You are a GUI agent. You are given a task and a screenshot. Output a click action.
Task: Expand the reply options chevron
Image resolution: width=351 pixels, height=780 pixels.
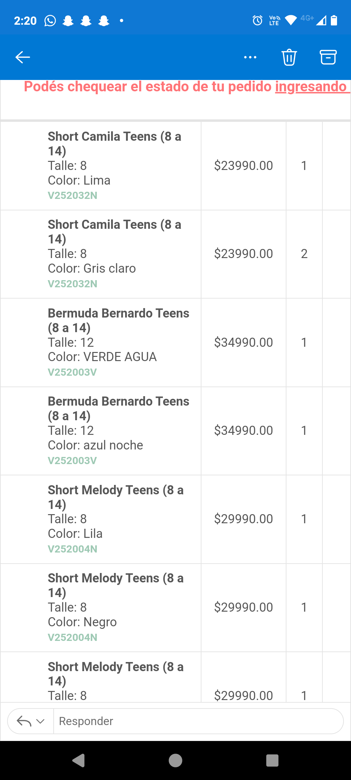point(41,721)
